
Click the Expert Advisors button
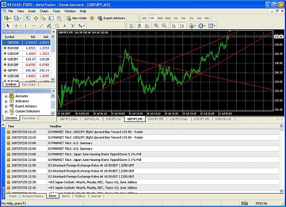click(x=111, y=18)
